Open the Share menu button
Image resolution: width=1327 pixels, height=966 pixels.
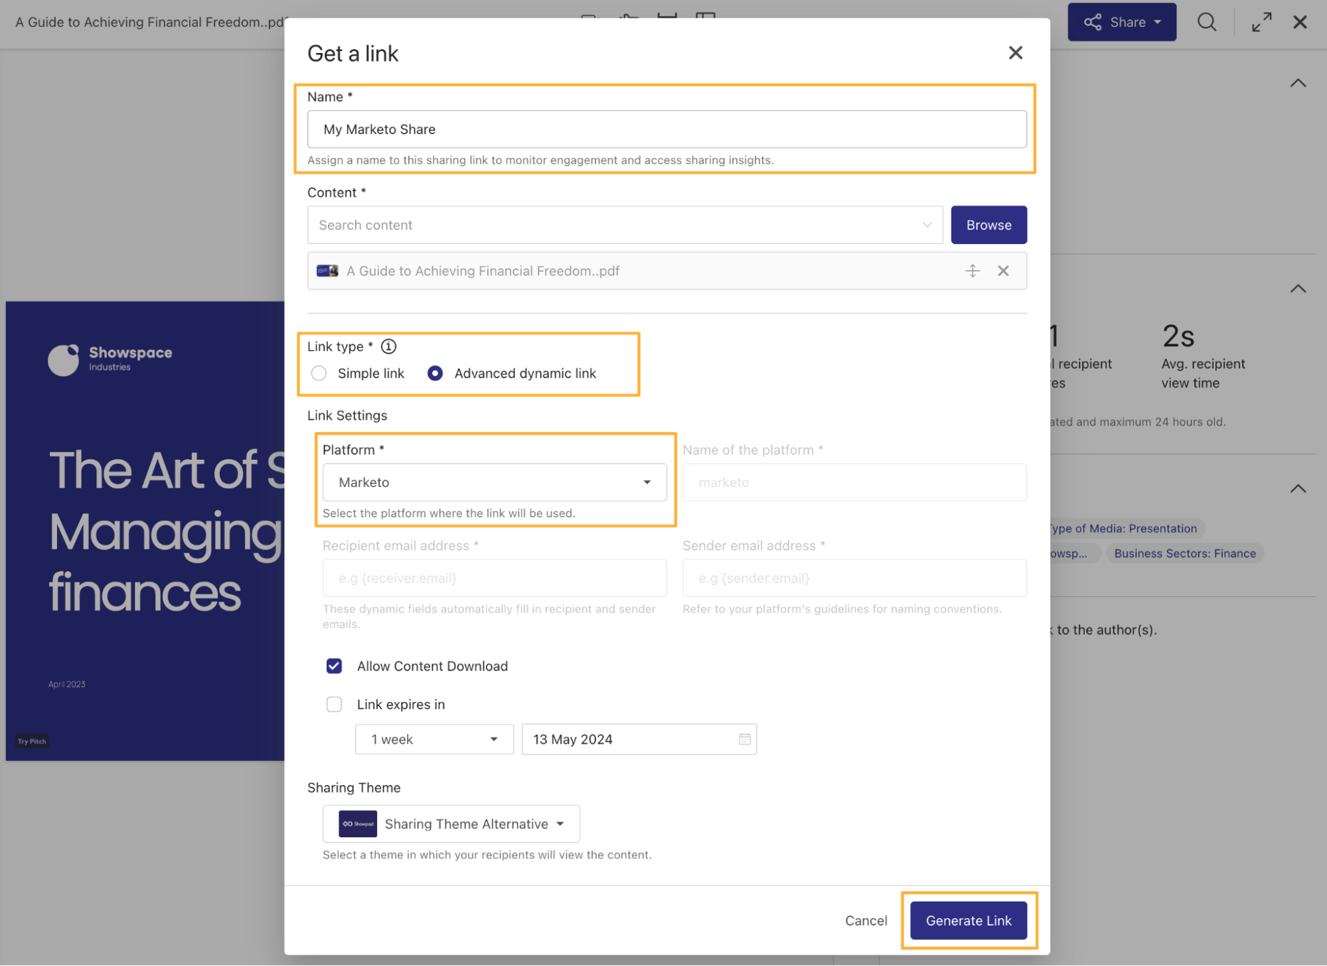[1122, 22]
